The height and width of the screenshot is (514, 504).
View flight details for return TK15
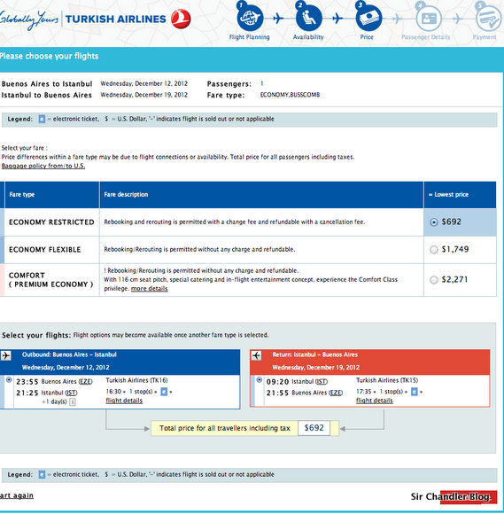click(374, 401)
